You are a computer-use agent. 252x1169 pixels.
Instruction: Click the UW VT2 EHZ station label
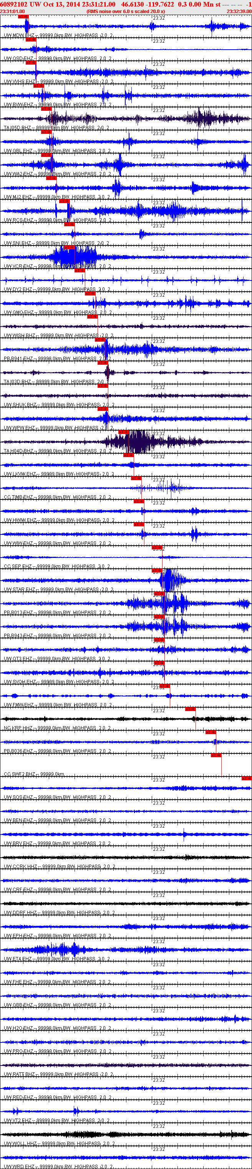click(18, 1120)
